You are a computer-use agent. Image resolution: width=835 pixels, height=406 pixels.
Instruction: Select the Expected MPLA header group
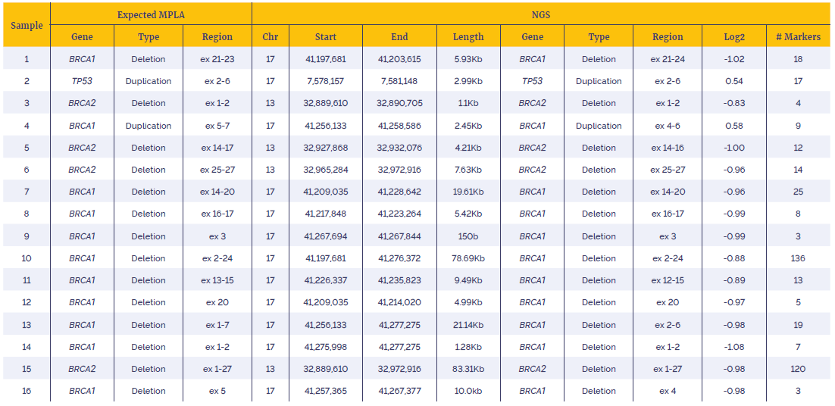[x=152, y=14]
